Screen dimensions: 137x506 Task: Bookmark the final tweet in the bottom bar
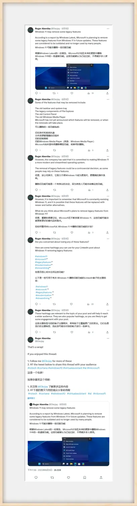(85, 477)
